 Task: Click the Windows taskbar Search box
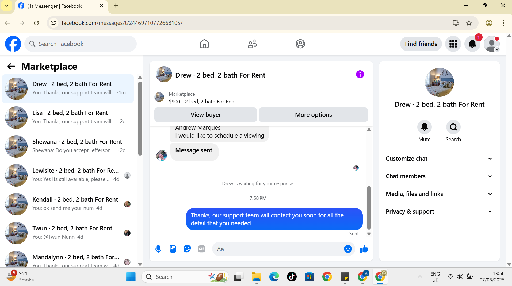coord(185,277)
